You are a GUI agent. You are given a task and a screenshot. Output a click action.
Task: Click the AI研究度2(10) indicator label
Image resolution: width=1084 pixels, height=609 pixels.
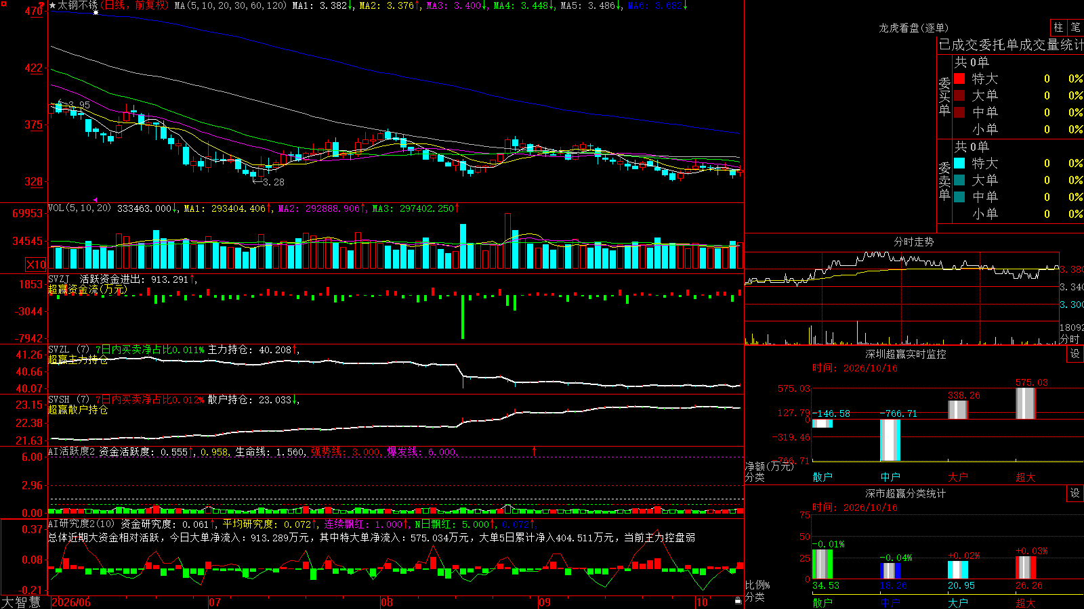click(x=81, y=524)
